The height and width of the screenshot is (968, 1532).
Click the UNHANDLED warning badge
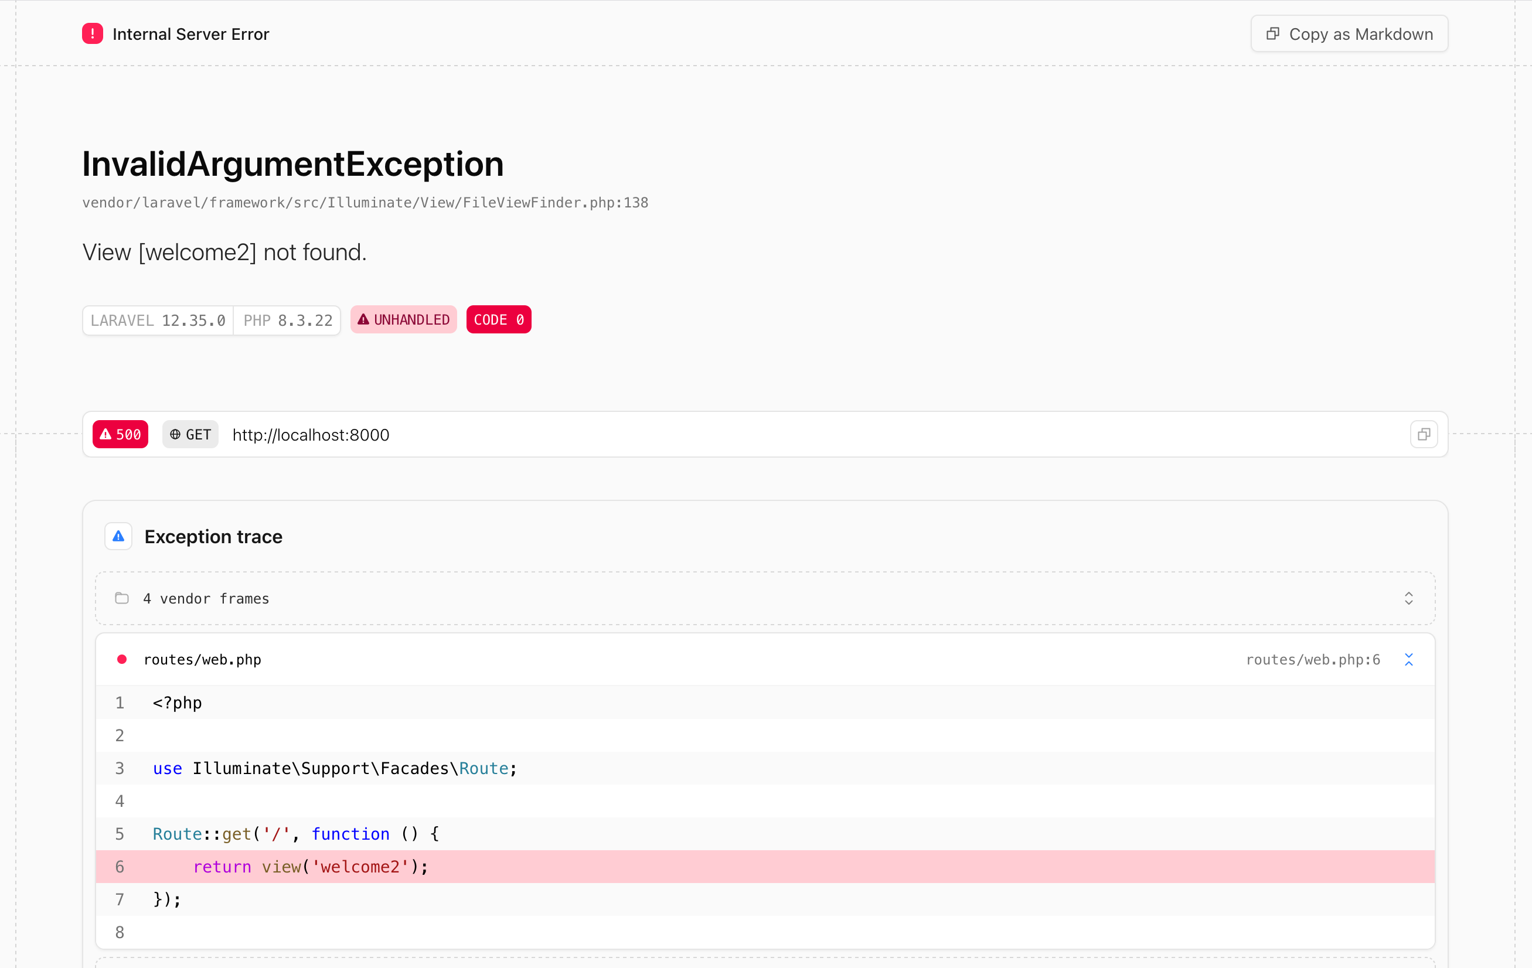tap(403, 320)
